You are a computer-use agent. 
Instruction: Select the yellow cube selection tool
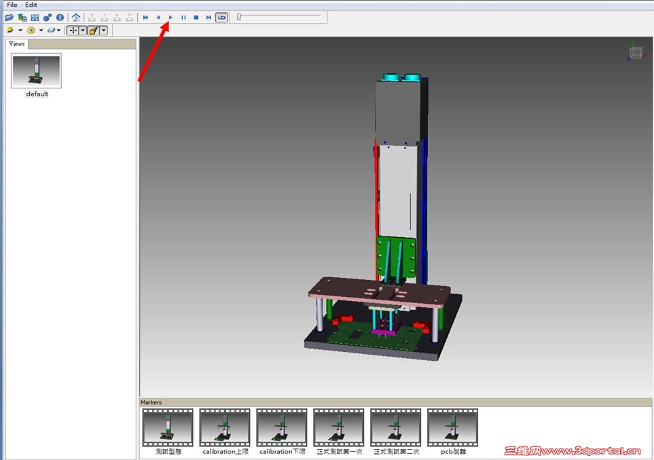pyautogui.click(x=94, y=31)
